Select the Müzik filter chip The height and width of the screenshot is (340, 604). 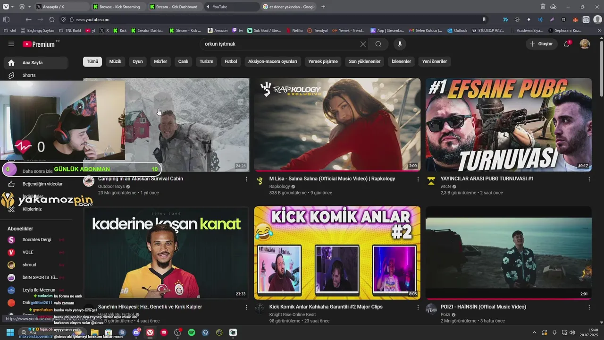[x=115, y=61]
